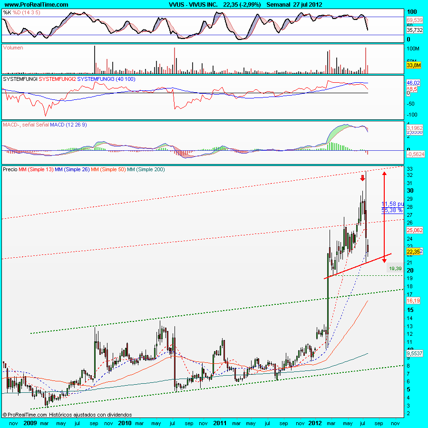This screenshot has width=428, height=428.
Task: Click the 22,35 (-2,99%) header quote
Action: (242, 5)
